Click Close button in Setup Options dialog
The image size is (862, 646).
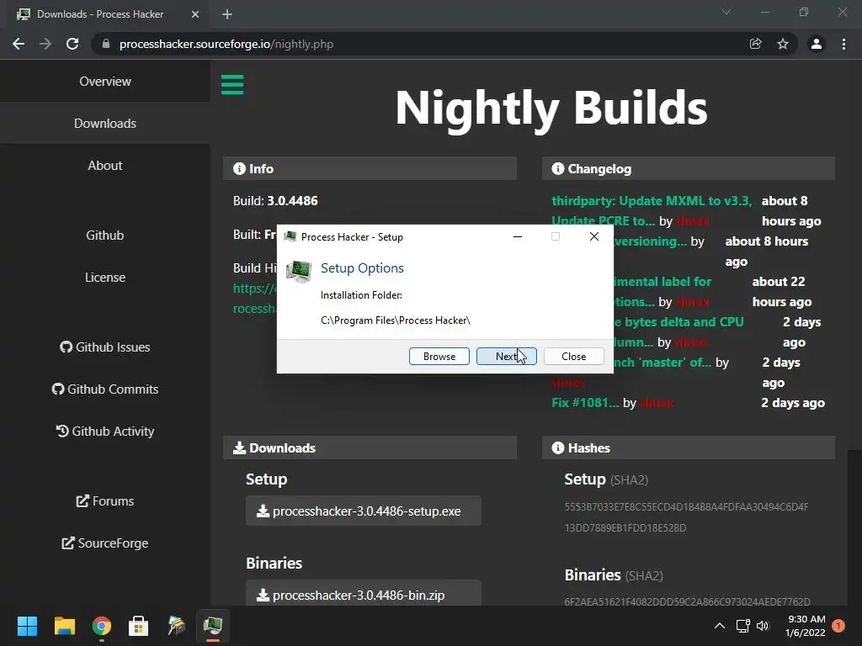tap(573, 356)
